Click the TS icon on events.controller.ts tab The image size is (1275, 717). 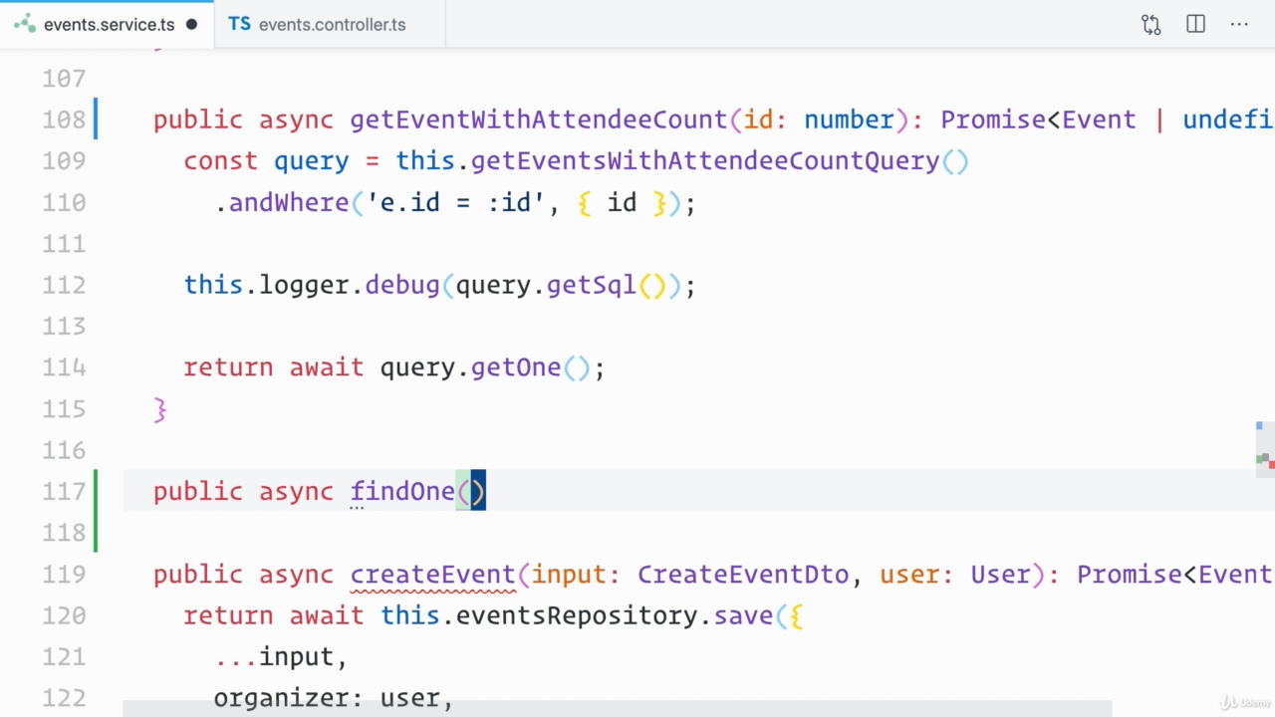[239, 24]
